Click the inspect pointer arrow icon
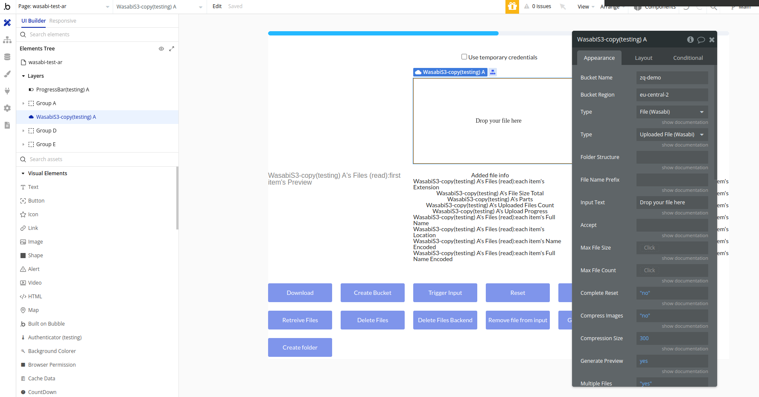 (x=563, y=6)
